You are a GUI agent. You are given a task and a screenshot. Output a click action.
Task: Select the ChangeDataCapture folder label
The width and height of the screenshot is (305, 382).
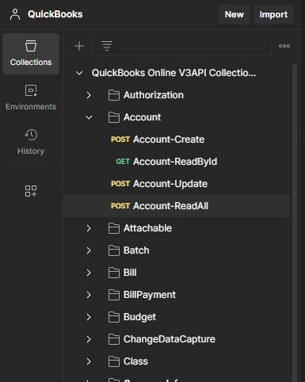170,339
